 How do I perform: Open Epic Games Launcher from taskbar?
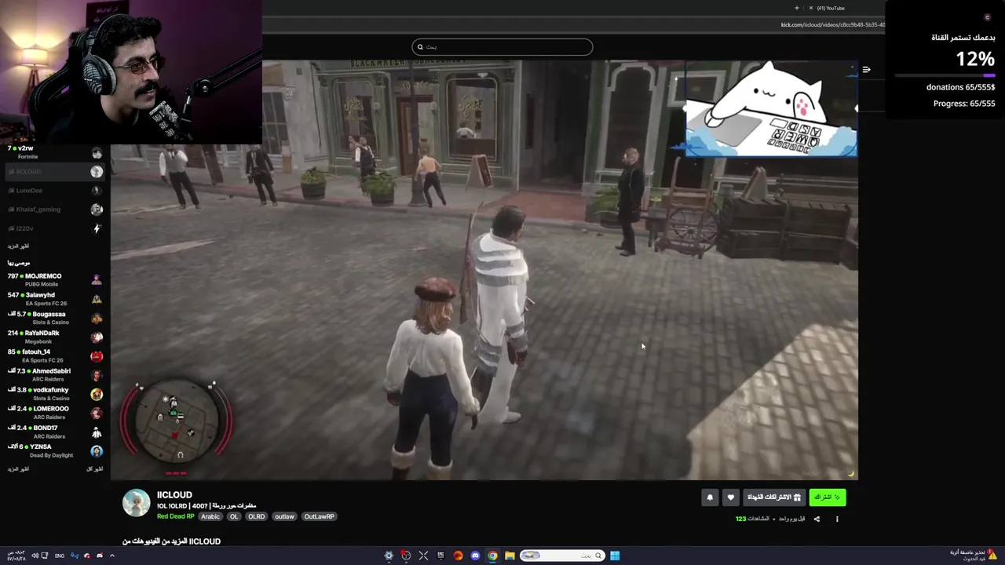[440, 556]
